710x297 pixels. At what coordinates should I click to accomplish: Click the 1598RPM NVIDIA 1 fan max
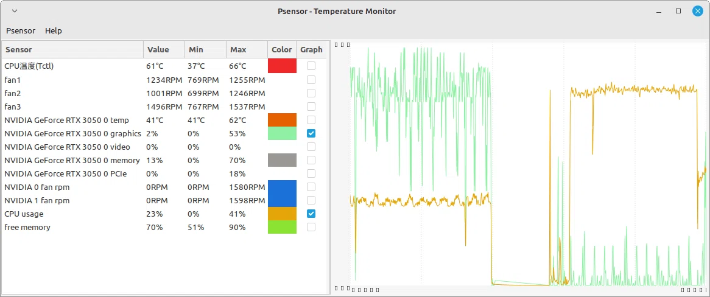click(247, 201)
